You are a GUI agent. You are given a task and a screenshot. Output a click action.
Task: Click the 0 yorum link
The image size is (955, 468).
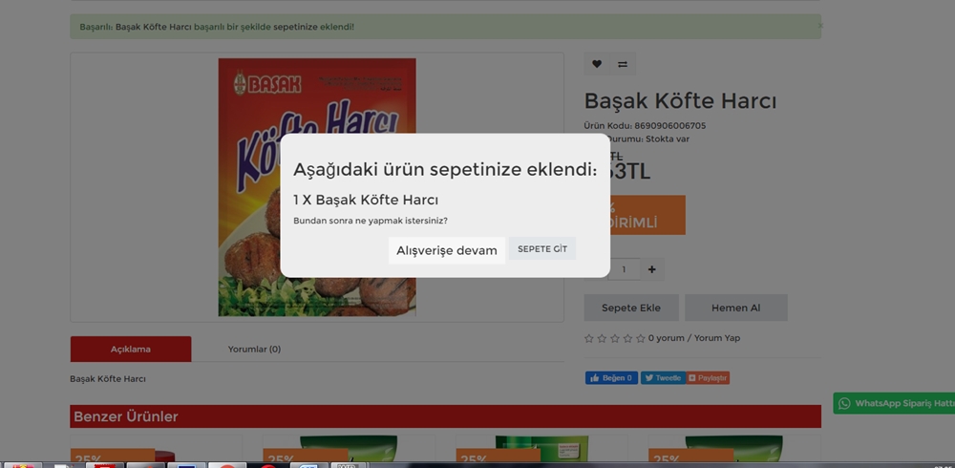(x=666, y=338)
